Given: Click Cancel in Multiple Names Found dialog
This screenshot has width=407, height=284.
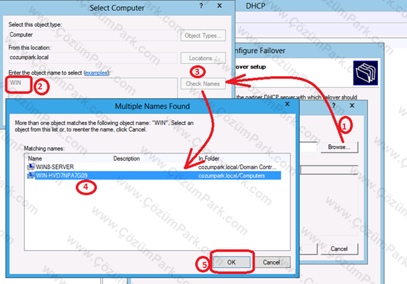Looking at the screenshot, I should click(x=271, y=262).
